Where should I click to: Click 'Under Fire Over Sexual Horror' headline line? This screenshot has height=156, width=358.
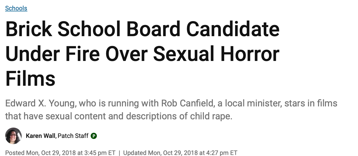[x=142, y=54]
